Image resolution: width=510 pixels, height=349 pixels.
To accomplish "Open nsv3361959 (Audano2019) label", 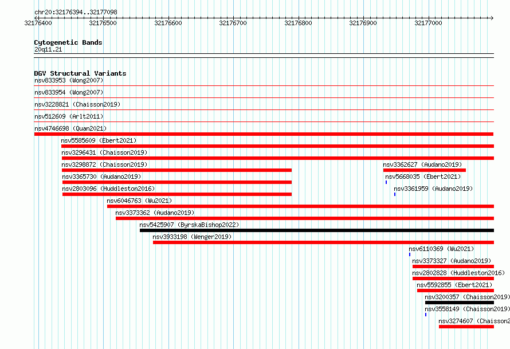I will 433,189.
